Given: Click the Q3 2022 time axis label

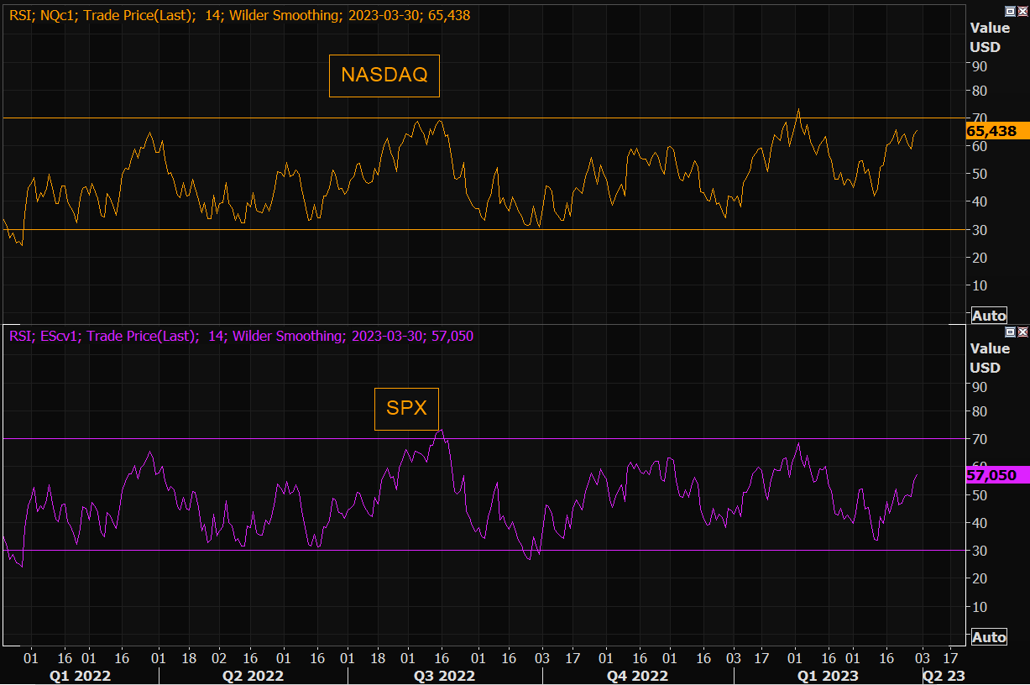Looking at the screenshot, I should pyautogui.click(x=444, y=675).
